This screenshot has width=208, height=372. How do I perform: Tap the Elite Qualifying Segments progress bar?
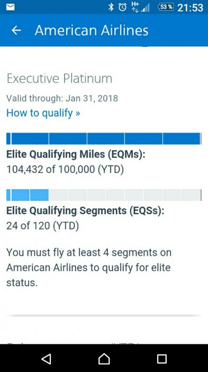[104, 195]
